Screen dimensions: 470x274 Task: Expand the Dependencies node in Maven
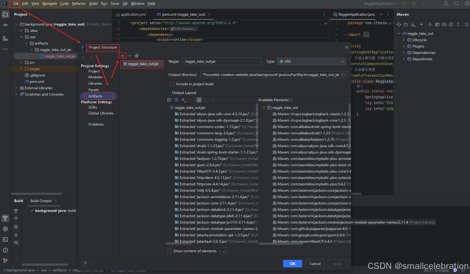click(x=404, y=53)
